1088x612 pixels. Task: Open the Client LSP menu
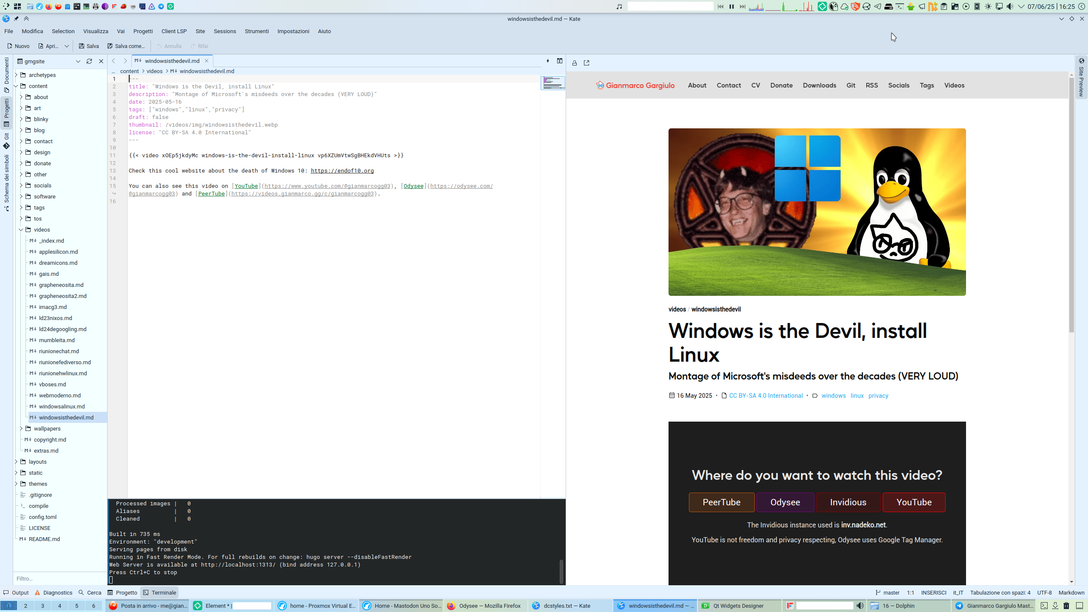pyautogui.click(x=174, y=31)
